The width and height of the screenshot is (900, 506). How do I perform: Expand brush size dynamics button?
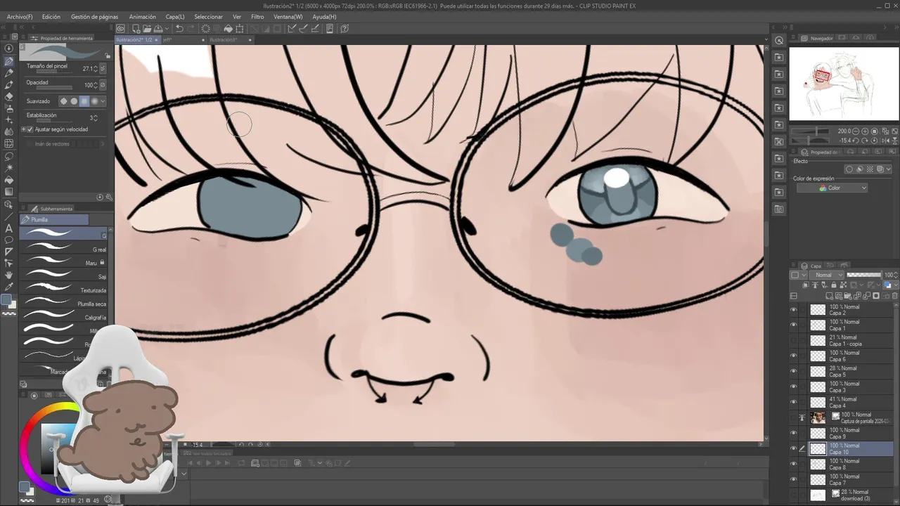(103, 68)
